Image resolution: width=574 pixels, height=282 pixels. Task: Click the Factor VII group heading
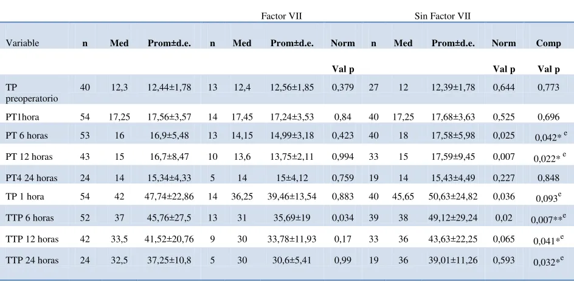282,16
